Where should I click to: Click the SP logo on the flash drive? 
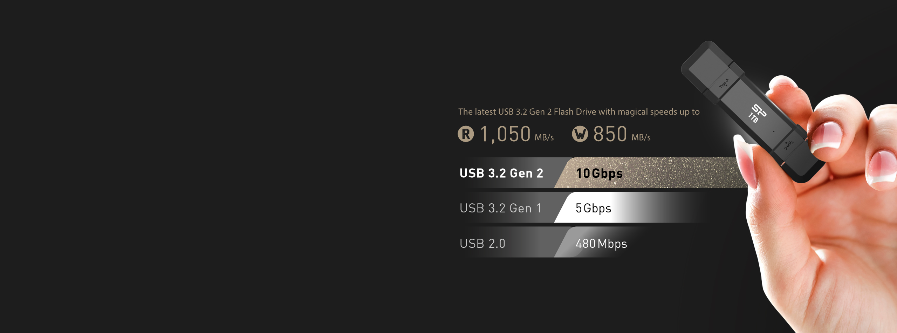click(759, 110)
